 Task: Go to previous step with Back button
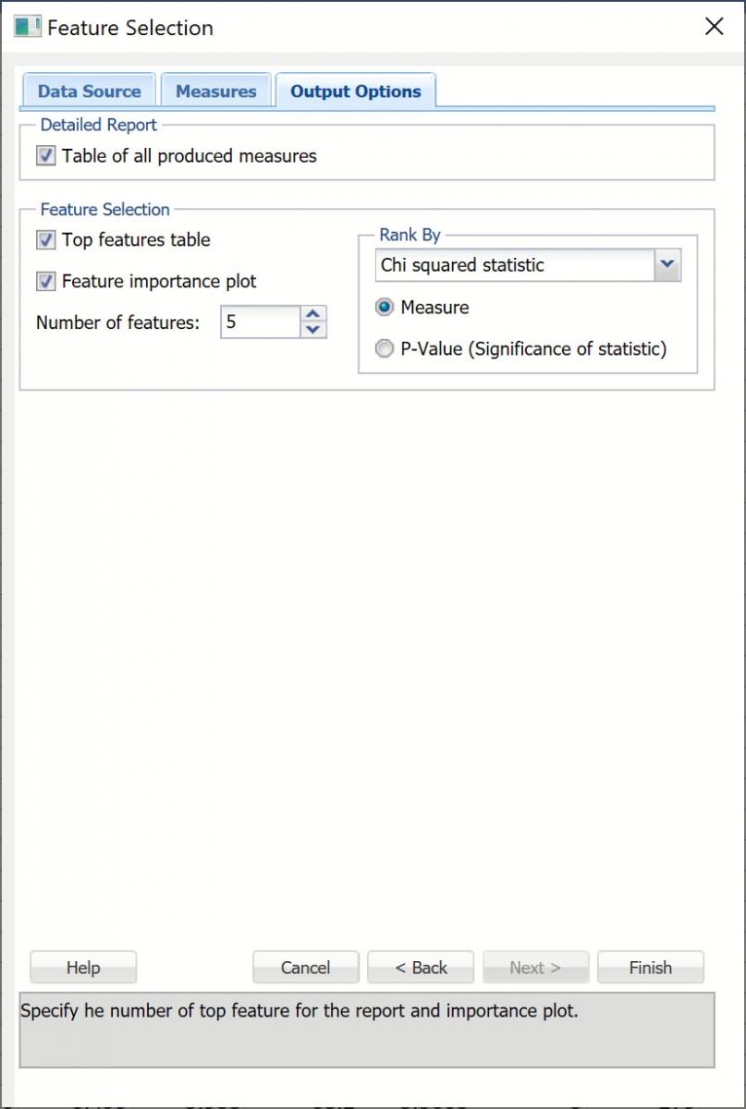421,968
